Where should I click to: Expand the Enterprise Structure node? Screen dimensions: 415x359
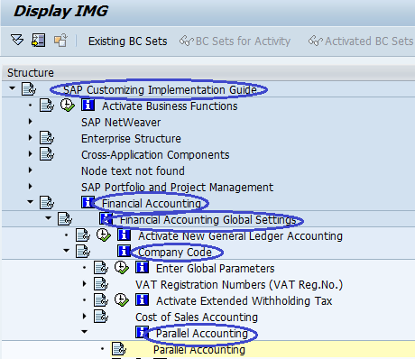pos(30,138)
